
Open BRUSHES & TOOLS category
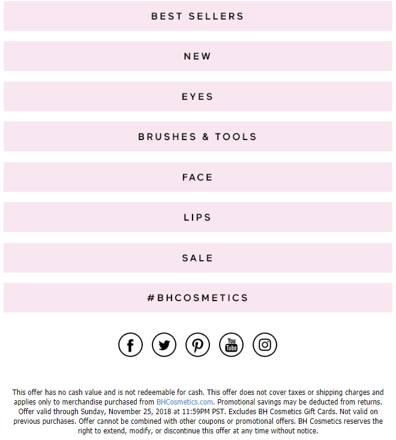point(198,136)
